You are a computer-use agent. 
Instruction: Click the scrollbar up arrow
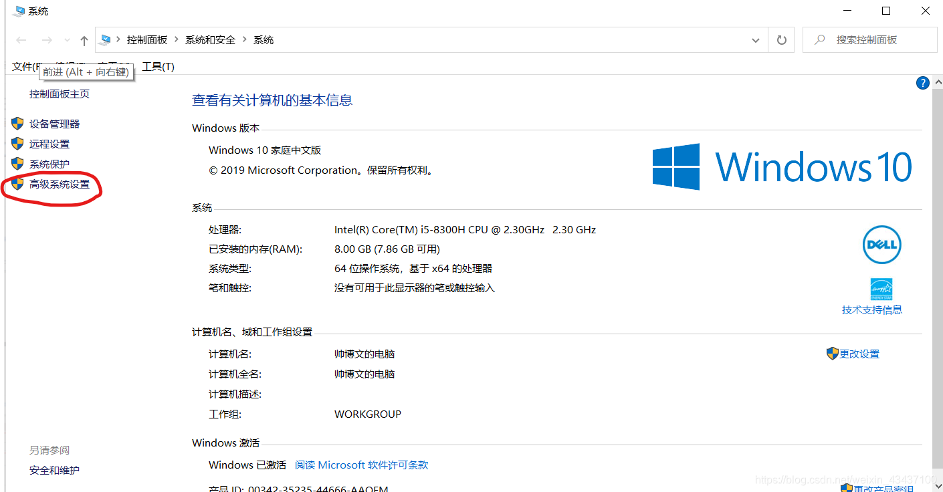[937, 81]
